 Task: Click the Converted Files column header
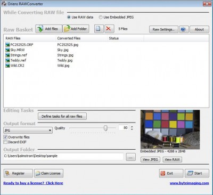coord(81,38)
